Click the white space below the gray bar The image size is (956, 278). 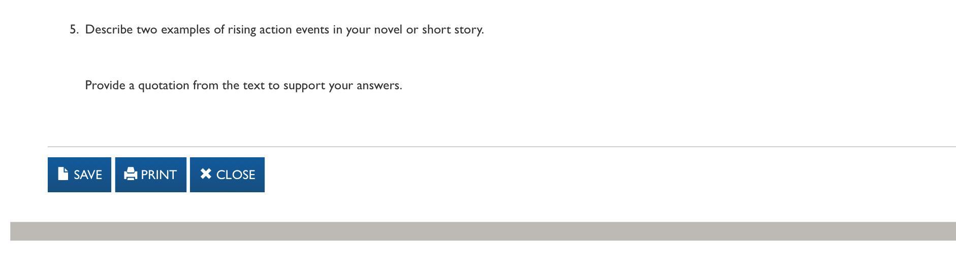point(483,260)
